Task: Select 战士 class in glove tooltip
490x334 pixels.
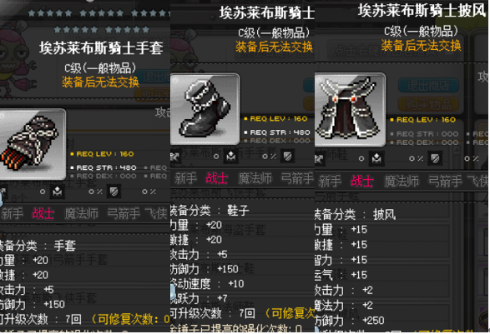Action: pos(43,213)
